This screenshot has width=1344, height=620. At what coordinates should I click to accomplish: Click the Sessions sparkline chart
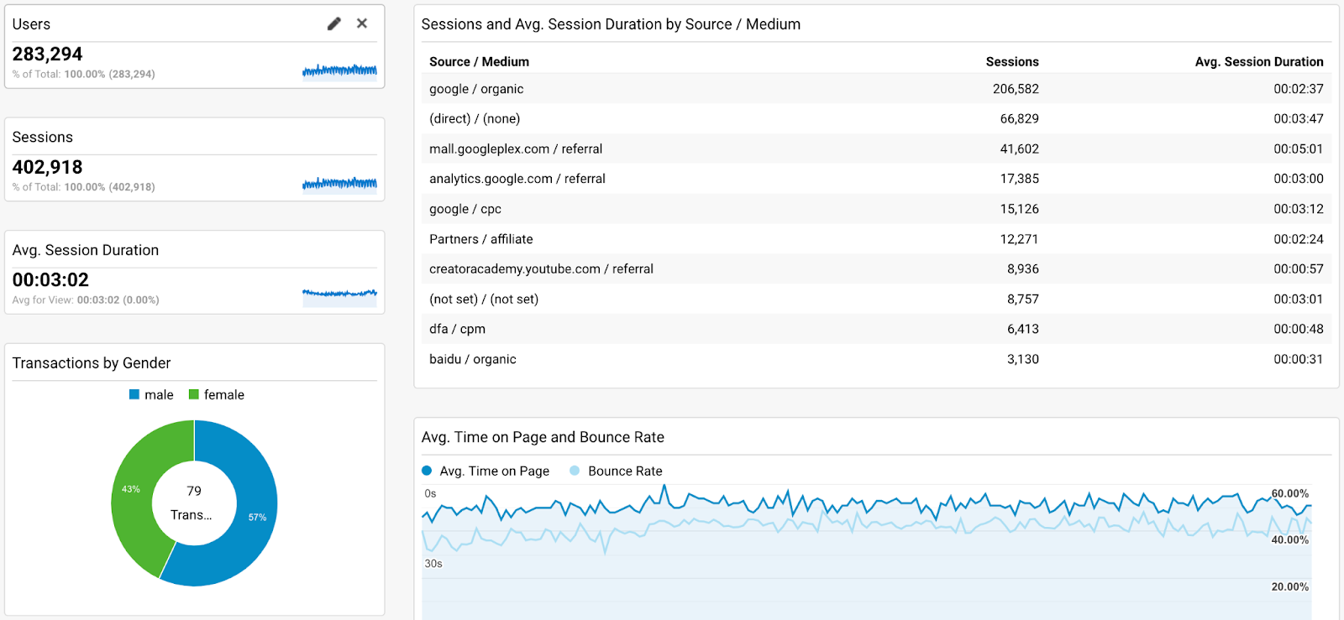[339, 183]
